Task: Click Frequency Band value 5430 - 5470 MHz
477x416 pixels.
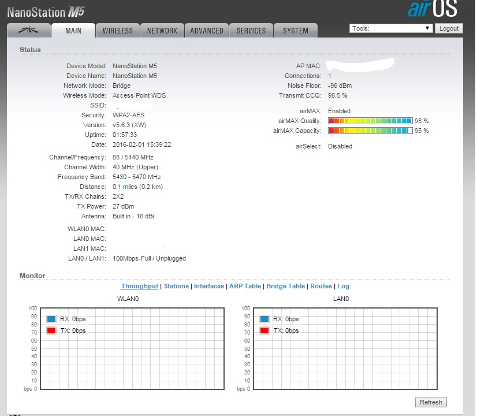Action: [x=137, y=177]
